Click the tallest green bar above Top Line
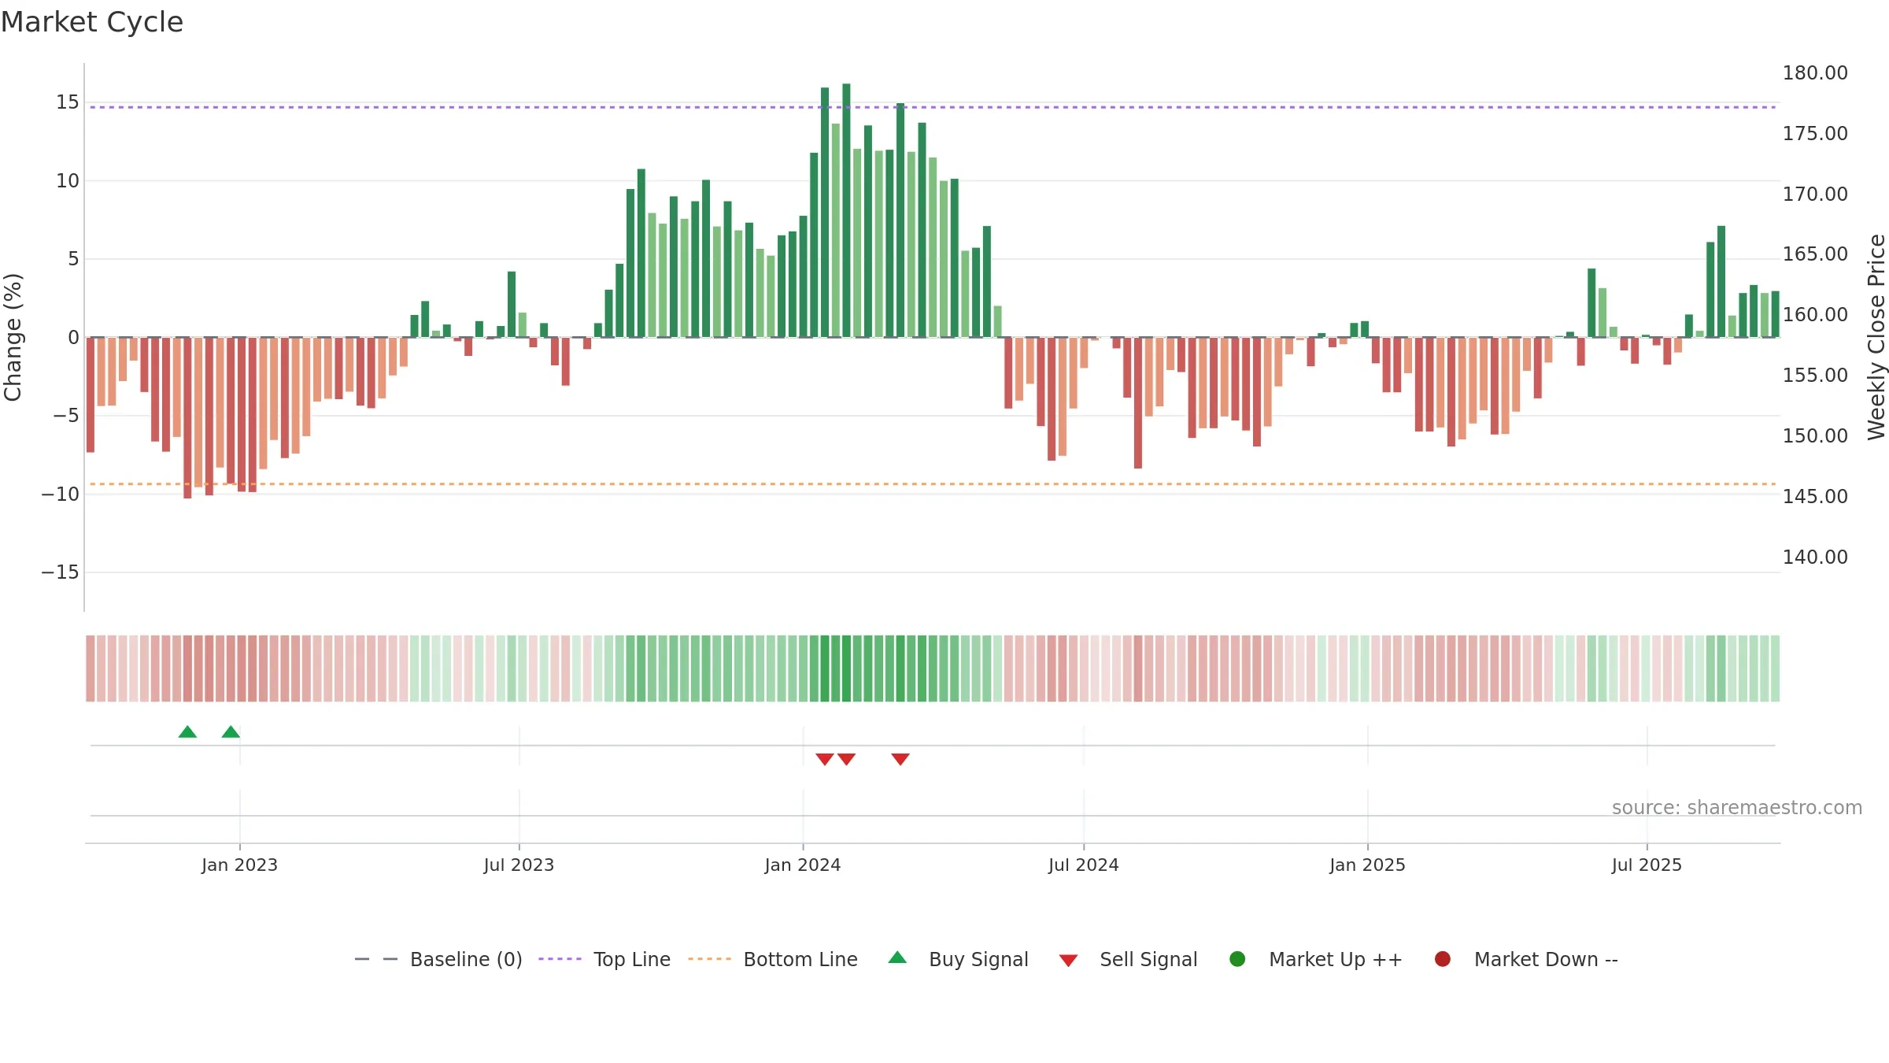Viewport: 1889px width, 1063px height. click(x=846, y=210)
